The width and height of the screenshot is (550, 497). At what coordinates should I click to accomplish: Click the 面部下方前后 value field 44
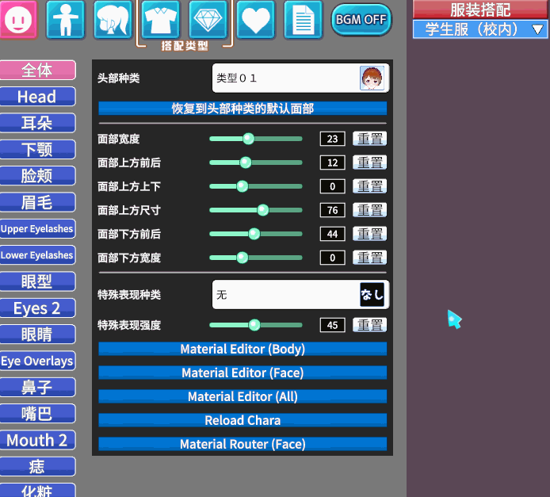tap(333, 234)
